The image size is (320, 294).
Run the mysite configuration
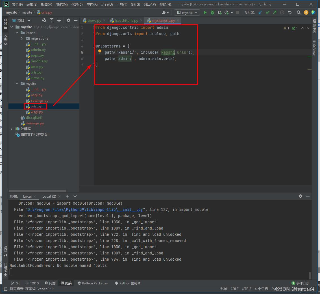(205, 12)
